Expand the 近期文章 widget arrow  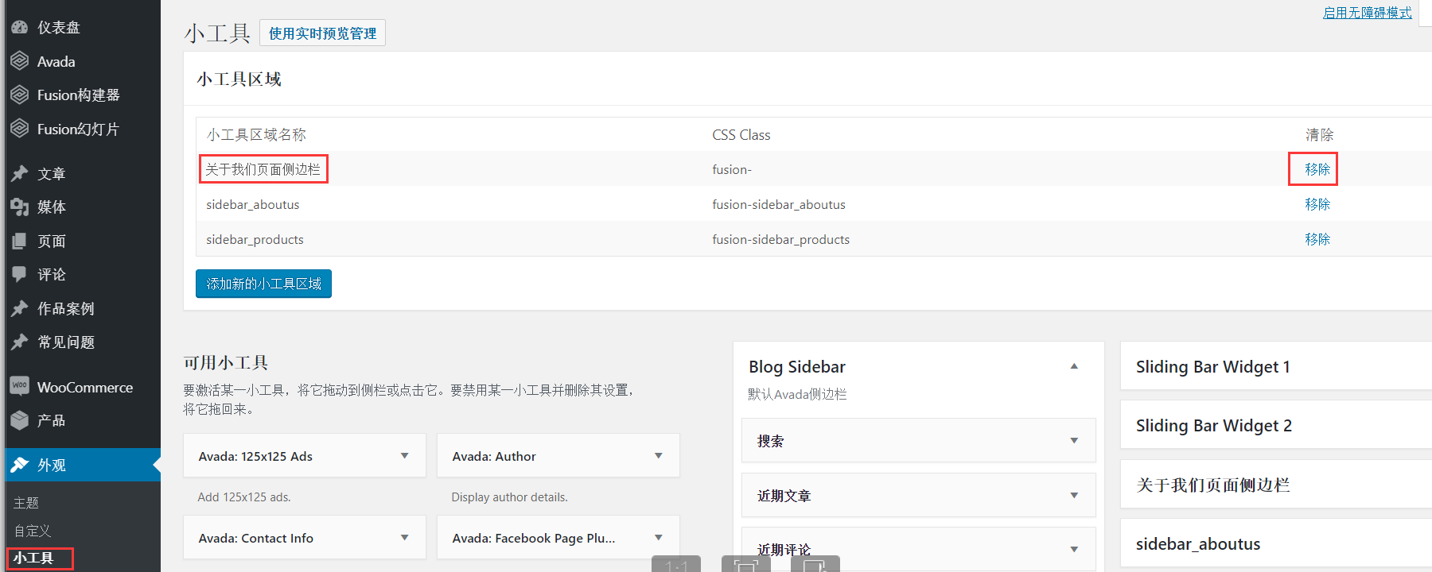[1074, 496]
